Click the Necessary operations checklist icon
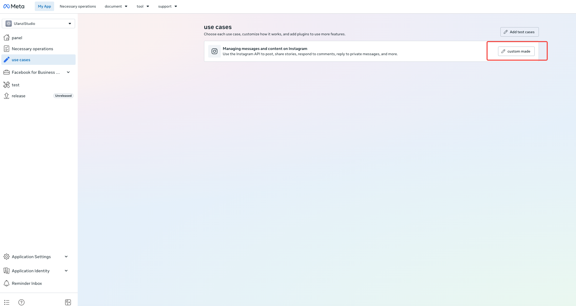Image resolution: width=576 pixels, height=306 pixels. (x=7, y=49)
